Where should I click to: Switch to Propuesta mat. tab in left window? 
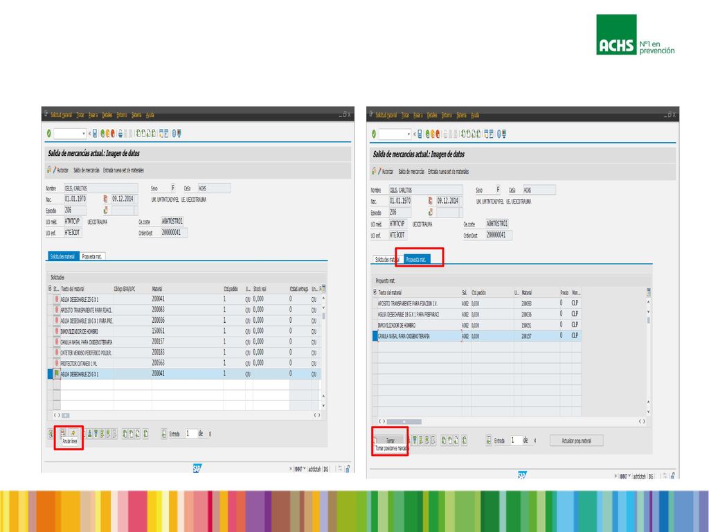point(92,256)
